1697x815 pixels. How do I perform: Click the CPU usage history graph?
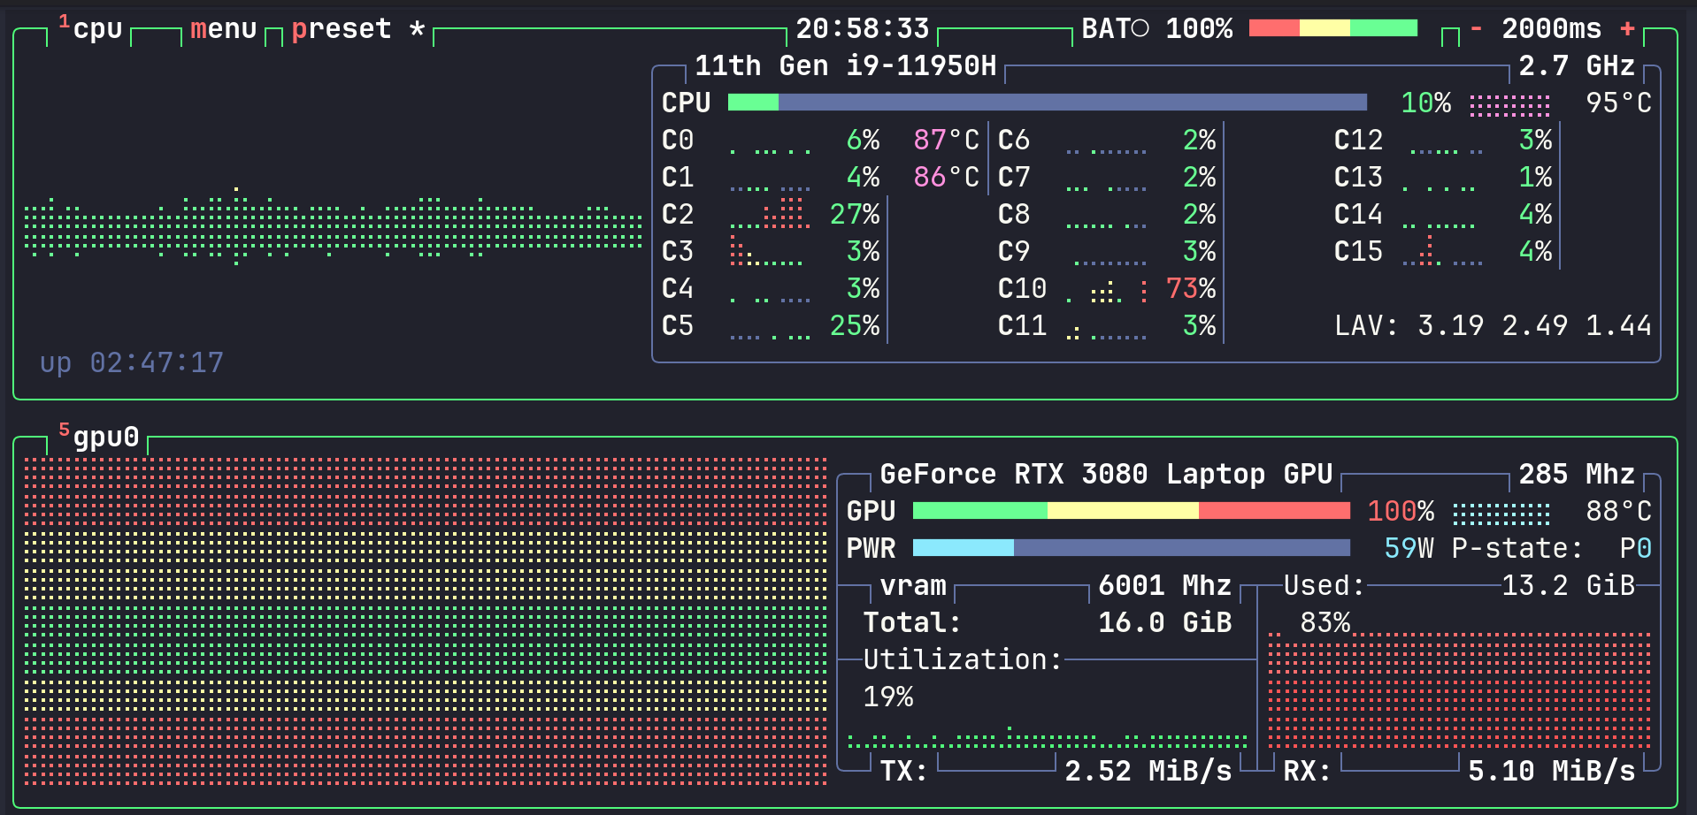pyautogui.click(x=334, y=226)
